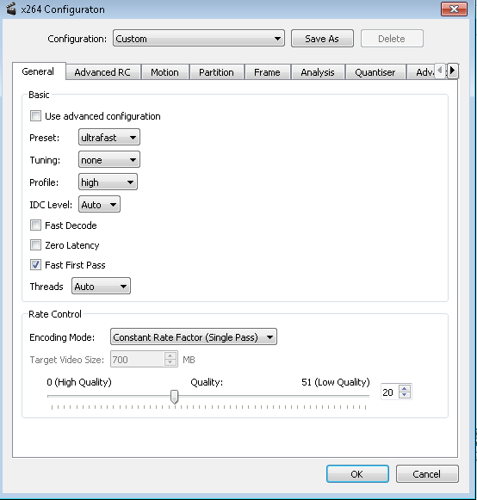Open the Encoding Mode dropdown

coord(194,337)
